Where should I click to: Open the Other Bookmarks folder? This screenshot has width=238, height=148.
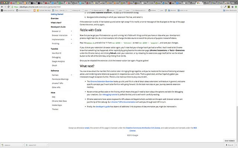point(230,10)
